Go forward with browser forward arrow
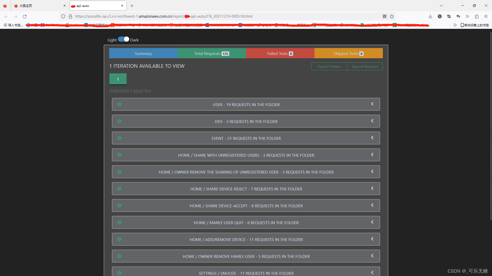The height and width of the screenshot is (276, 492). pyautogui.click(x=15, y=16)
